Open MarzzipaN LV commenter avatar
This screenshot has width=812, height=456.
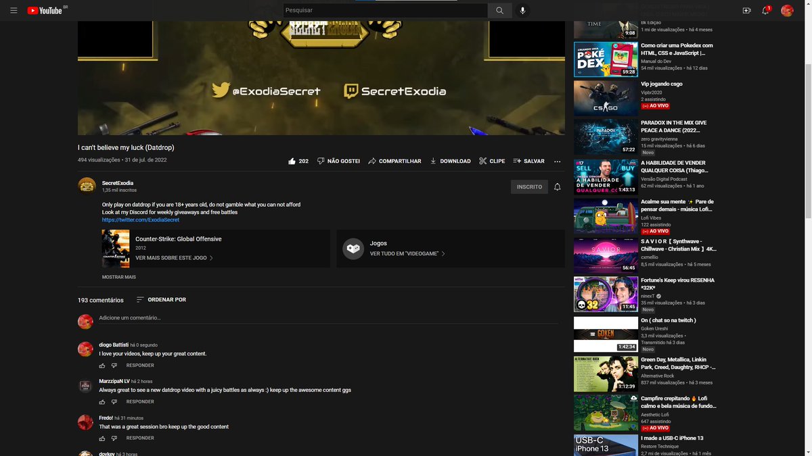point(85,386)
